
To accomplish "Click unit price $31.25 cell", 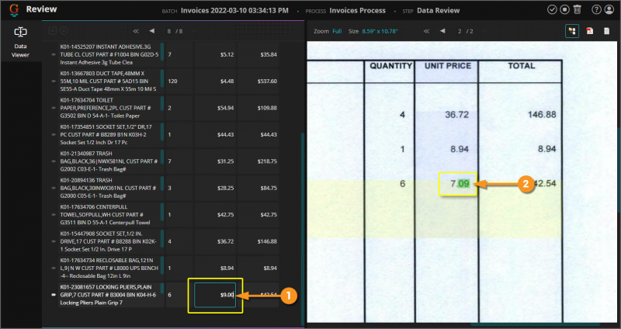I will (x=215, y=161).
